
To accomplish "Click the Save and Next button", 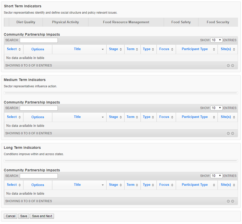I will coord(42,216).
